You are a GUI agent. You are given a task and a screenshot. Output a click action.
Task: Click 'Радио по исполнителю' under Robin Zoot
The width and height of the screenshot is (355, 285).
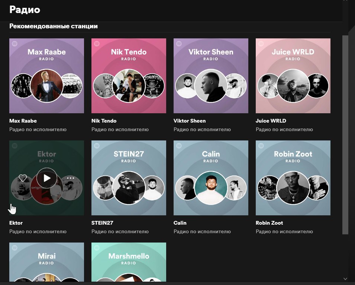pyautogui.click(x=284, y=232)
